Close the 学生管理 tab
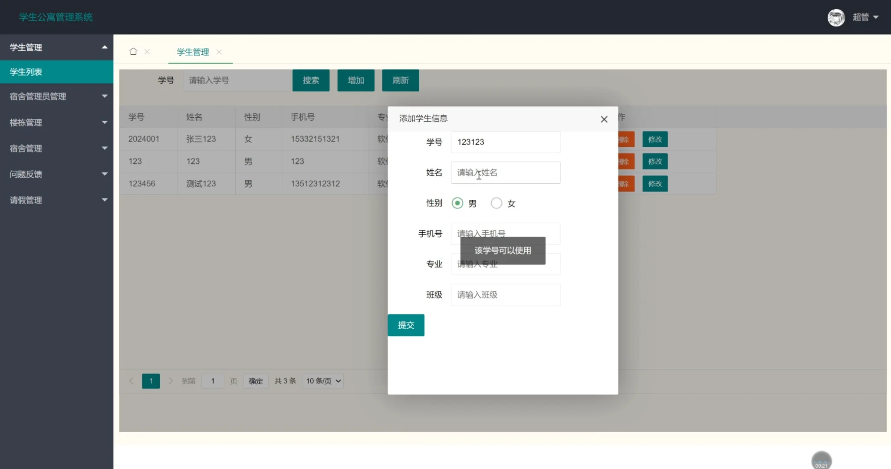The width and height of the screenshot is (891, 469). pyautogui.click(x=219, y=52)
